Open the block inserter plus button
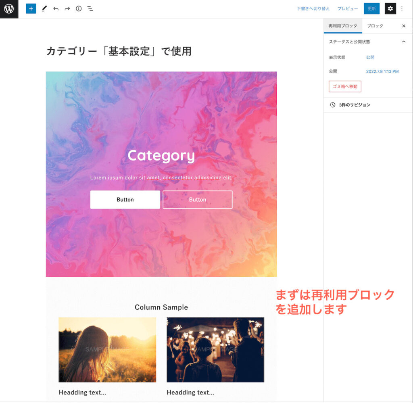This screenshot has height=403, width=413. point(31,9)
